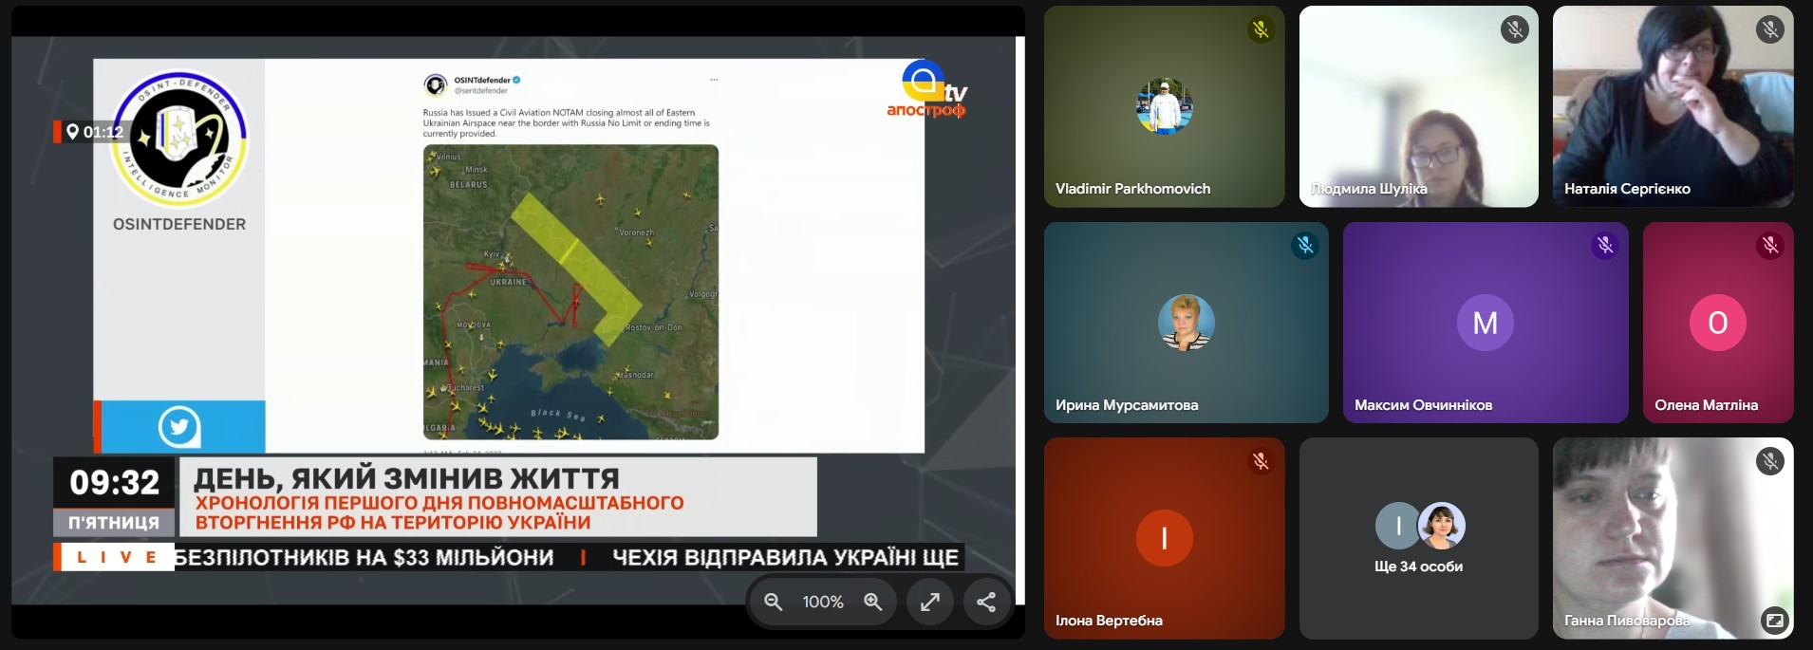Click muted mic icon on Vladimir Parkhomovich tile
Screen dimensions: 1813x650
click(x=1261, y=30)
